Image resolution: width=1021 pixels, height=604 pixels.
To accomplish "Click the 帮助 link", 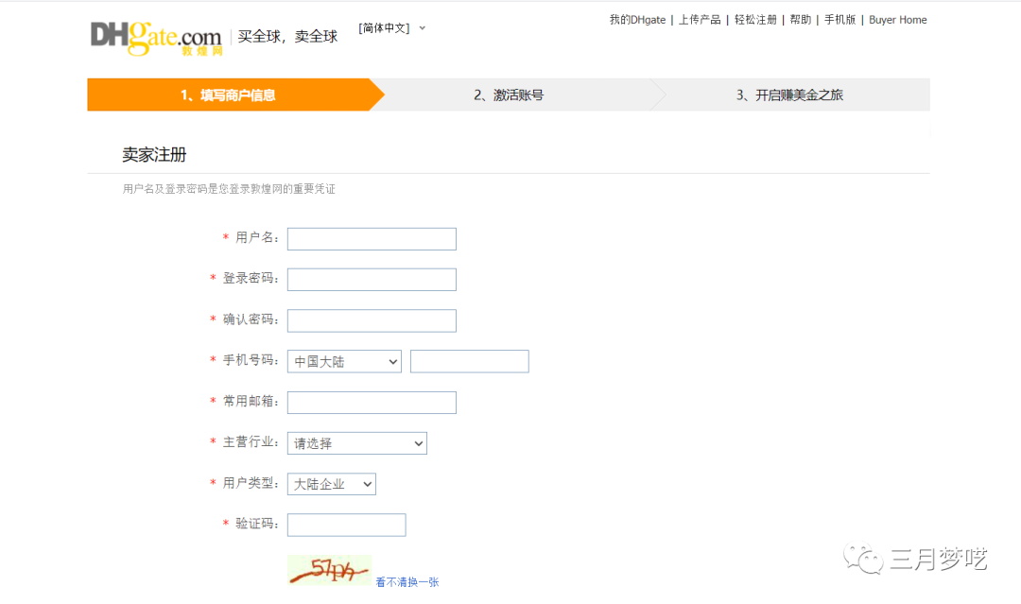I will point(801,20).
